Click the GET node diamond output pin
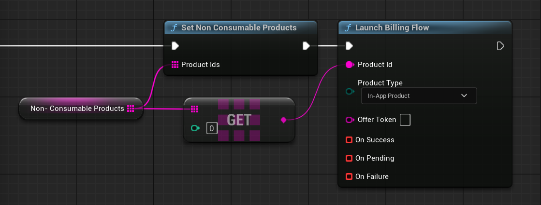 pyautogui.click(x=283, y=120)
